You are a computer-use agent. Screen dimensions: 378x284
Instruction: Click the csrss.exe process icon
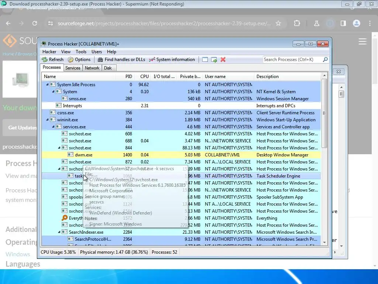52,112
